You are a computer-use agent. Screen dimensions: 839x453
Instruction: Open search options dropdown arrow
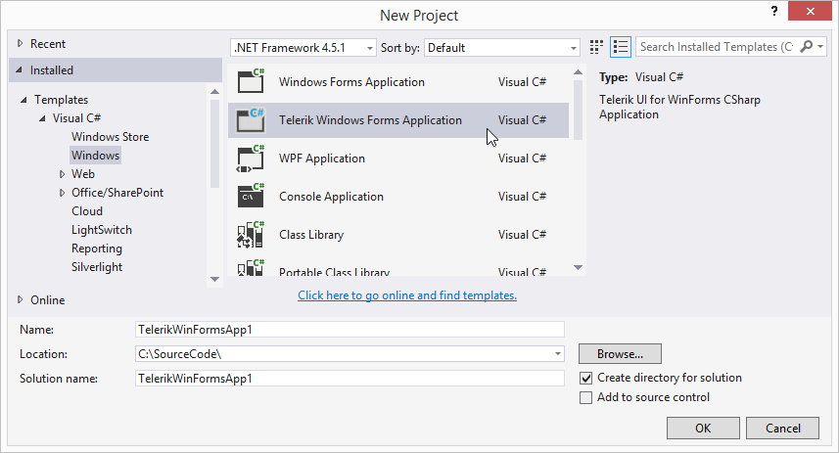point(820,47)
